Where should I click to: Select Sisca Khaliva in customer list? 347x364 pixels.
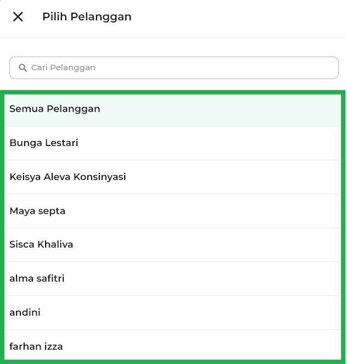tap(41, 244)
